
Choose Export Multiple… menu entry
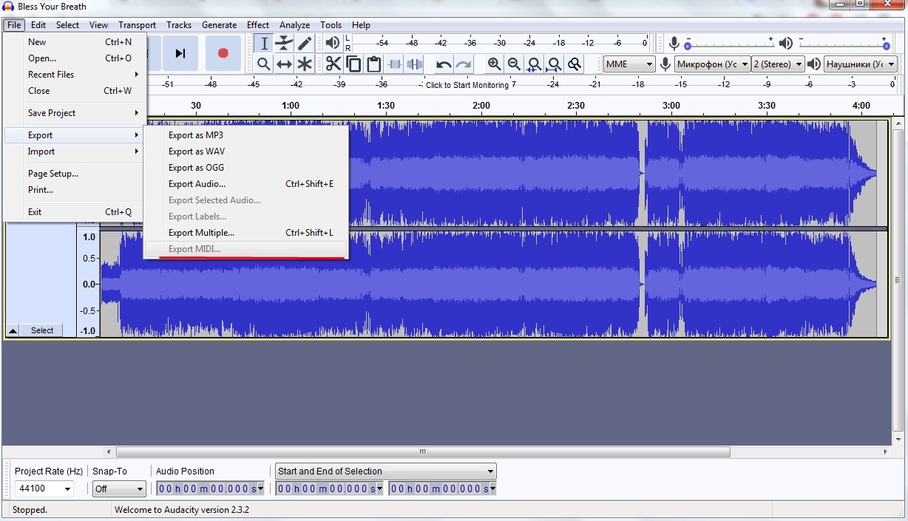click(245, 233)
